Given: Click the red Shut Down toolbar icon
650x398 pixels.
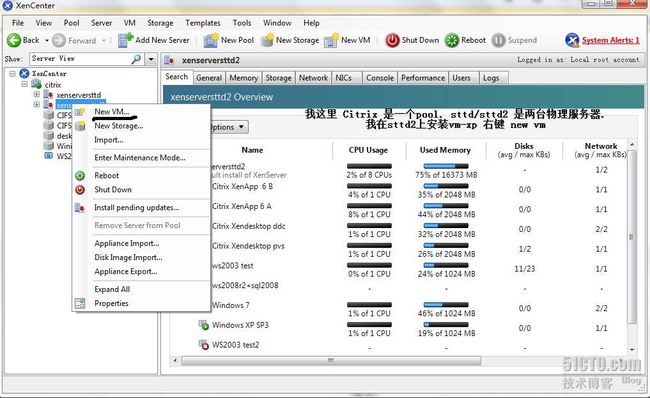Looking at the screenshot, I should coord(392,40).
